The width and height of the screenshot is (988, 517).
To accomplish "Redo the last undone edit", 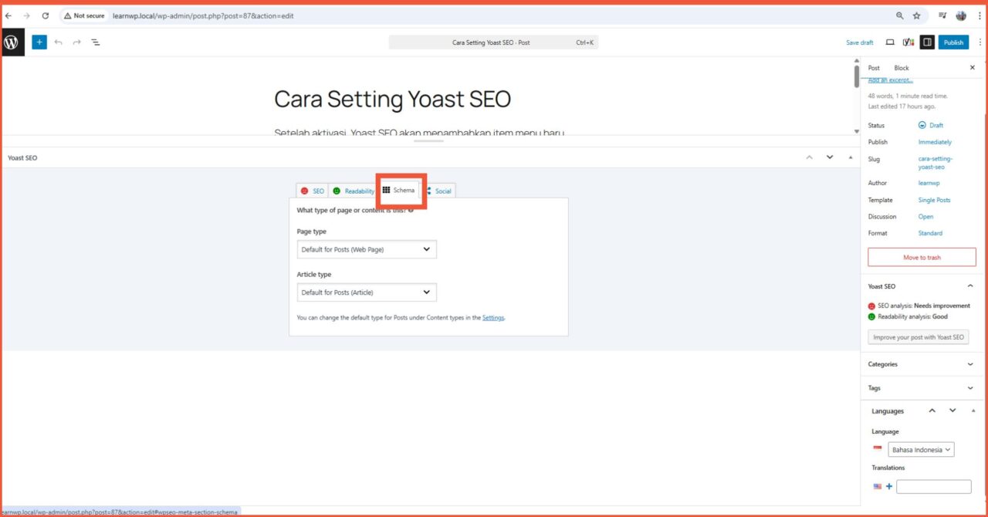I will pos(76,42).
